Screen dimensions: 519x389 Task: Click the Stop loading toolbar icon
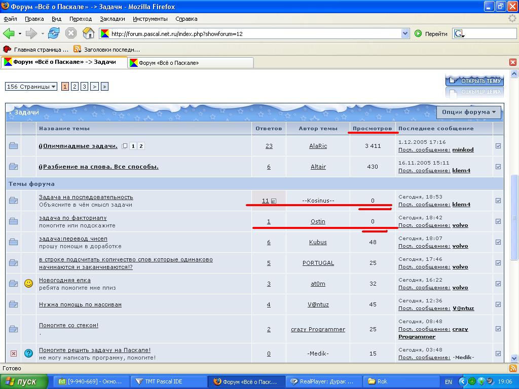click(71, 33)
